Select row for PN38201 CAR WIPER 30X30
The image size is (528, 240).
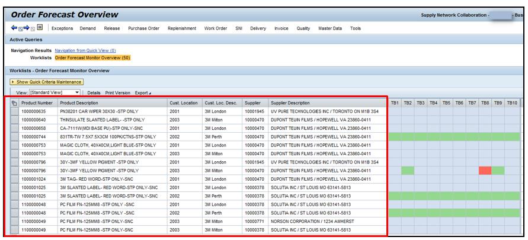[x=14, y=111]
